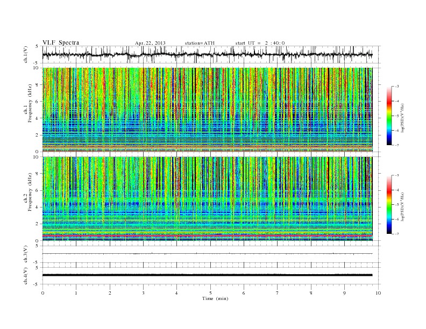
Task: Click inside the ch.1 voltage waveform panel
Action: 211,54
